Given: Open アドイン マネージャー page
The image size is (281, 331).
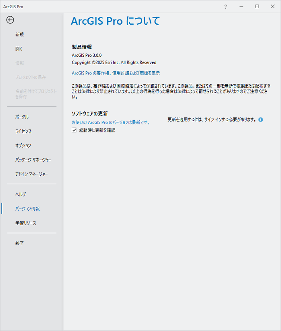Looking at the screenshot, I should click(x=32, y=174).
